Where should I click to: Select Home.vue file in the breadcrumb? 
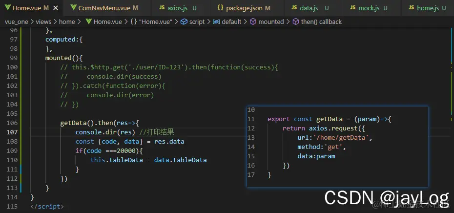pos(108,21)
